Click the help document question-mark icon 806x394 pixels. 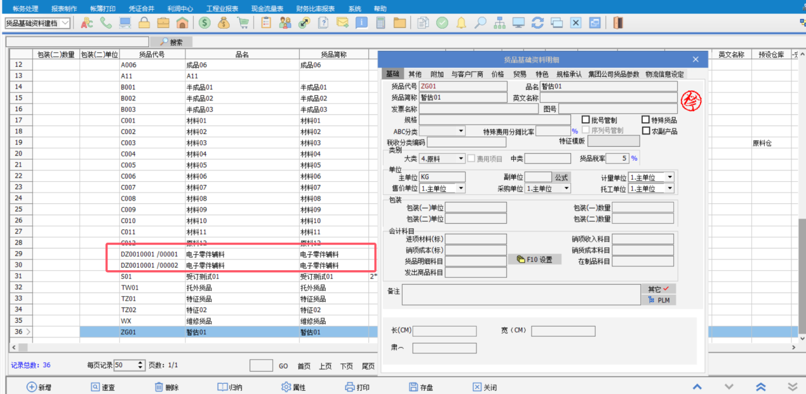[x=323, y=23]
